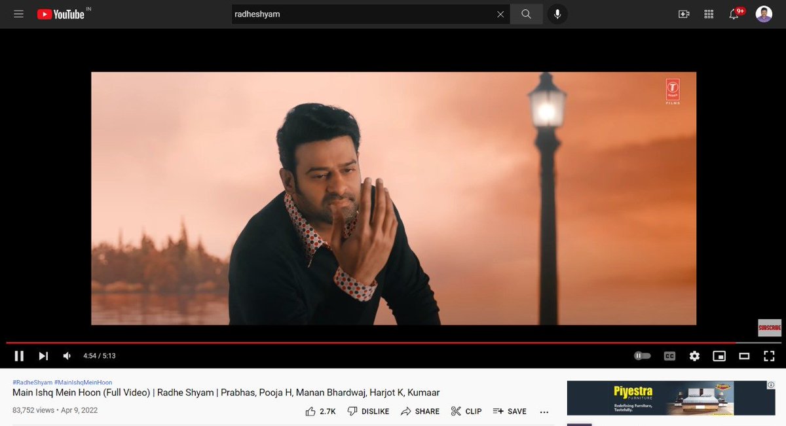The height and width of the screenshot is (426, 786).
Task: Open the #MainIshqMeinHoon hashtag link
Action: point(83,382)
